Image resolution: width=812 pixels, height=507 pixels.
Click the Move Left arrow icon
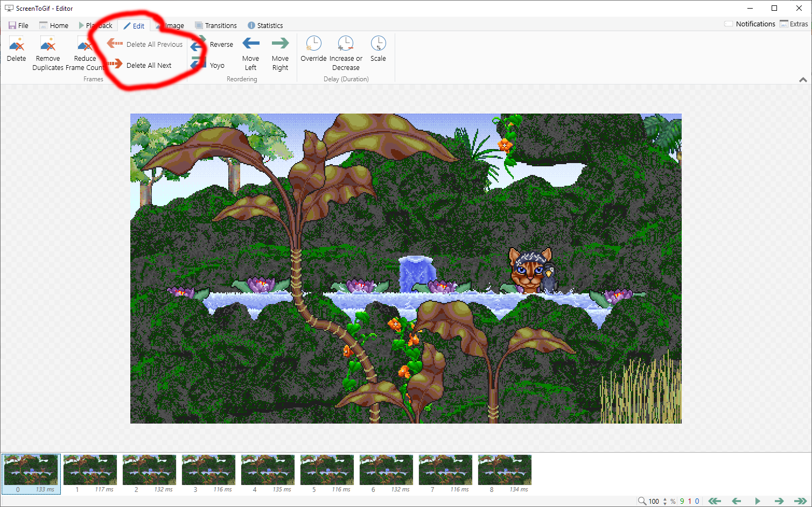pos(251,43)
